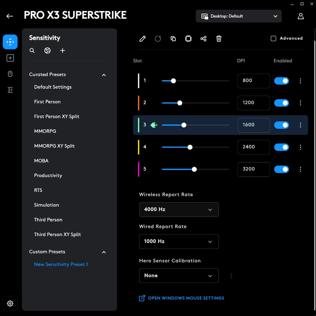Open the Wireless Report Rate 4000 Hz dropdown

[x=179, y=209]
